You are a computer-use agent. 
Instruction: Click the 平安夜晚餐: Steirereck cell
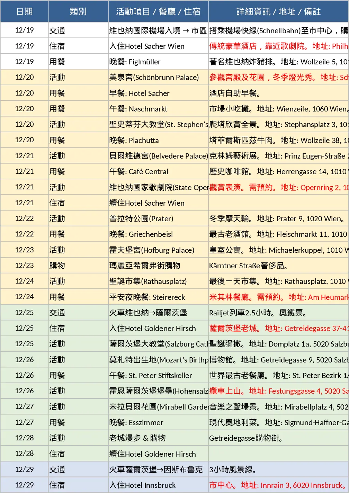(x=158, y=297)
